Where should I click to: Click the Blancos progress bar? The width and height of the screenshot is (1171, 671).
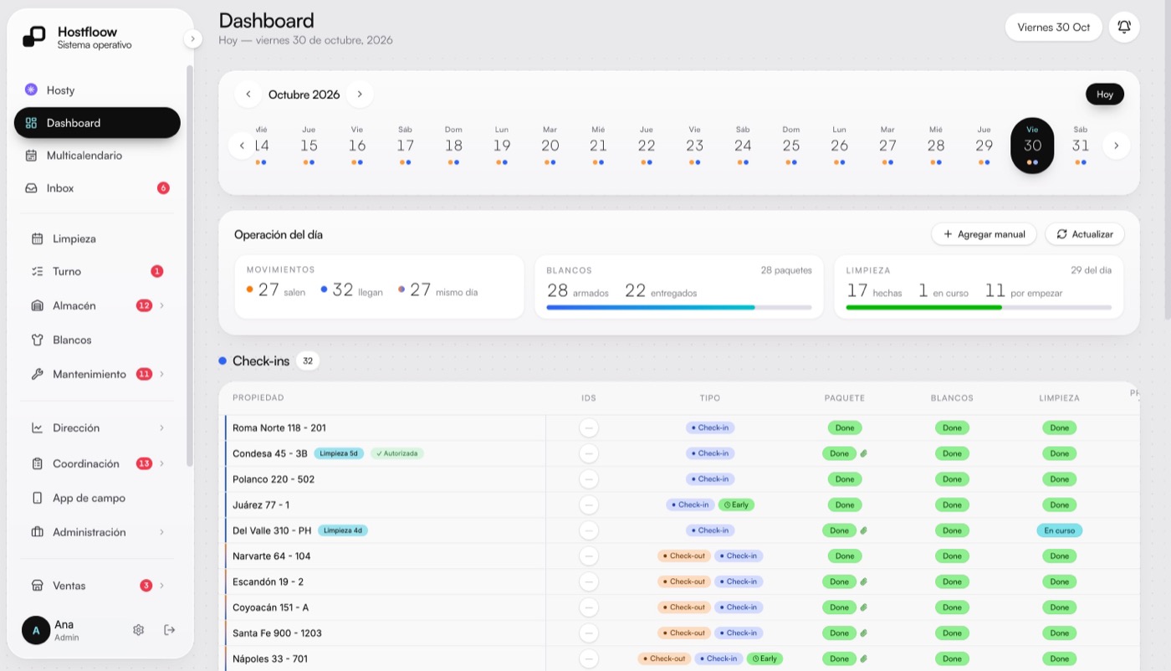679,307
